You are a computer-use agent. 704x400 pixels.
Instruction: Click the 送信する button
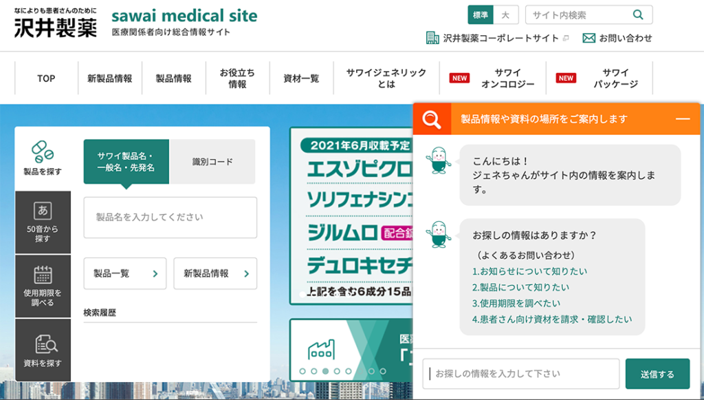[x=657, y=374]
